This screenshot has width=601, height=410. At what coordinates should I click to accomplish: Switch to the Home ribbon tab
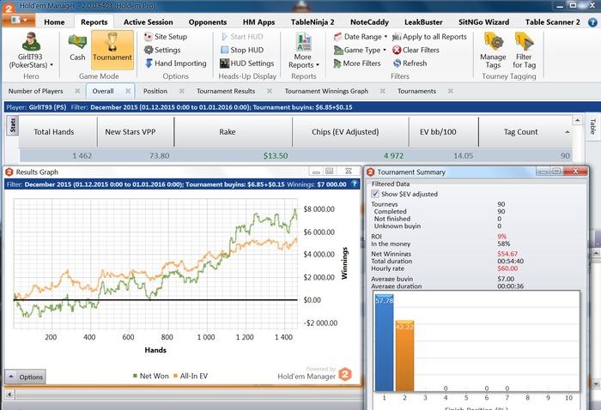point(54,22)
